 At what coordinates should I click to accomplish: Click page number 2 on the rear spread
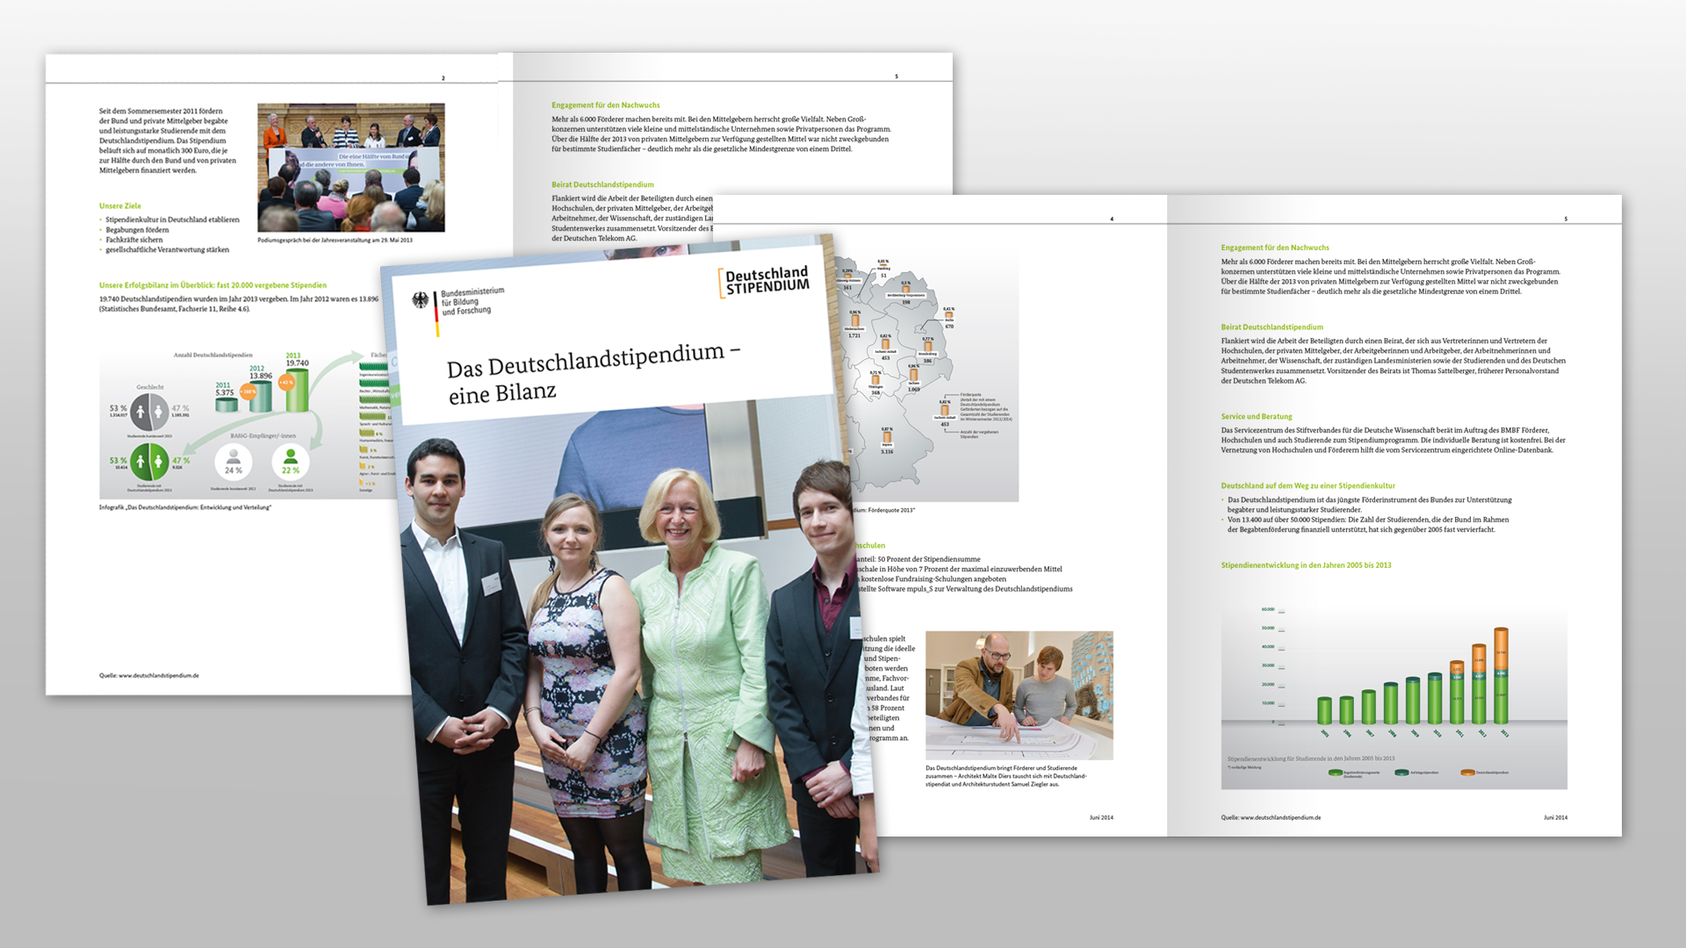443,78
